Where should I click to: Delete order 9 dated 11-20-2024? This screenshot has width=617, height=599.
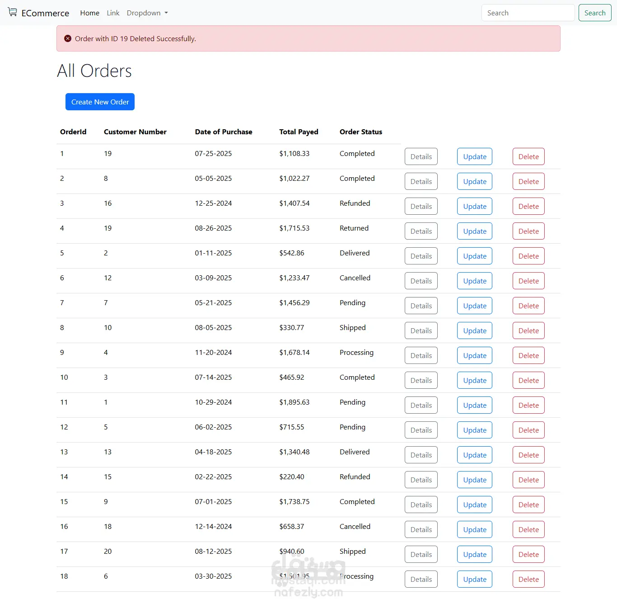point(528,355)
